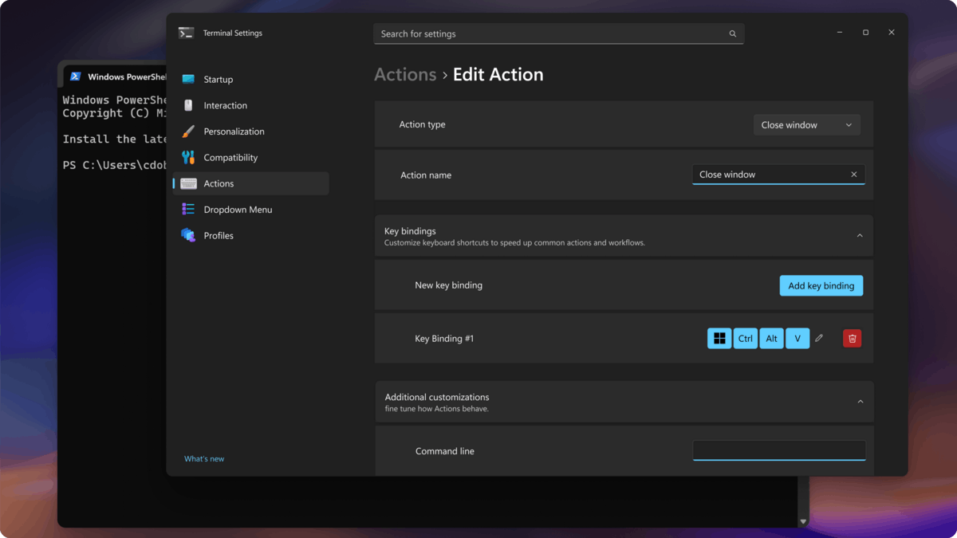
Task: Go to Personalization settings
Action: [234, 132]
